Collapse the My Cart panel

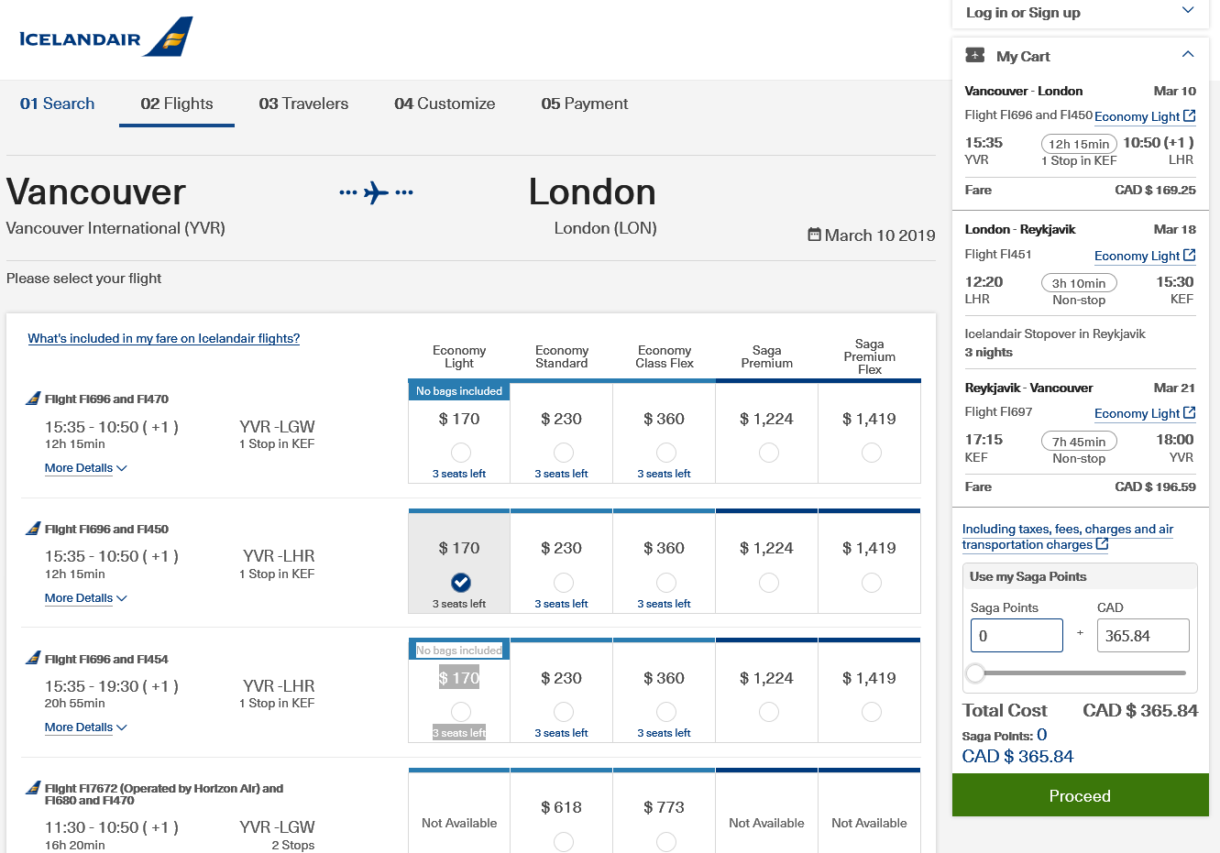coord(1185,55)
